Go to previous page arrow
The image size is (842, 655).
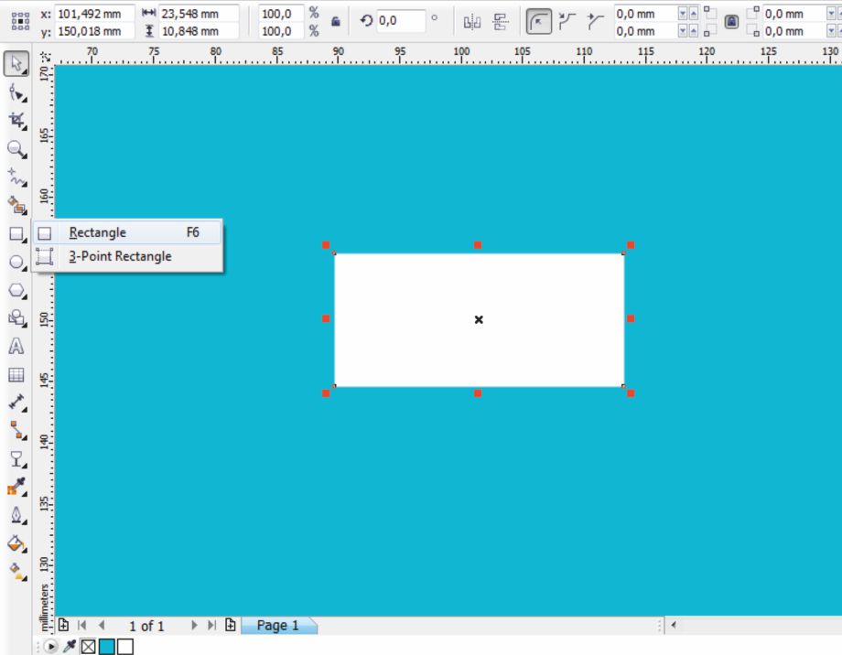click(x=102, y=625)
